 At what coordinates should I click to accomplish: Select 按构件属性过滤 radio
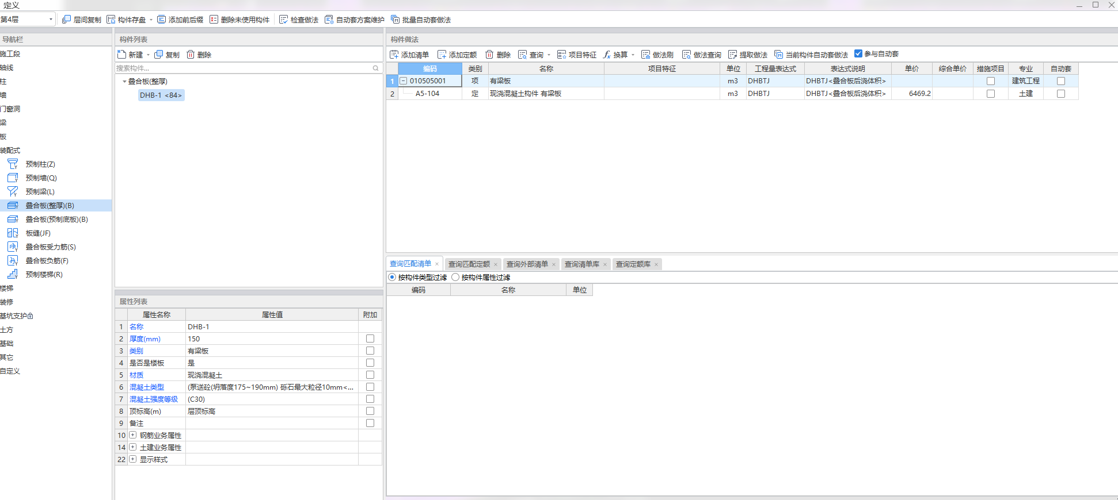[455, 277]
